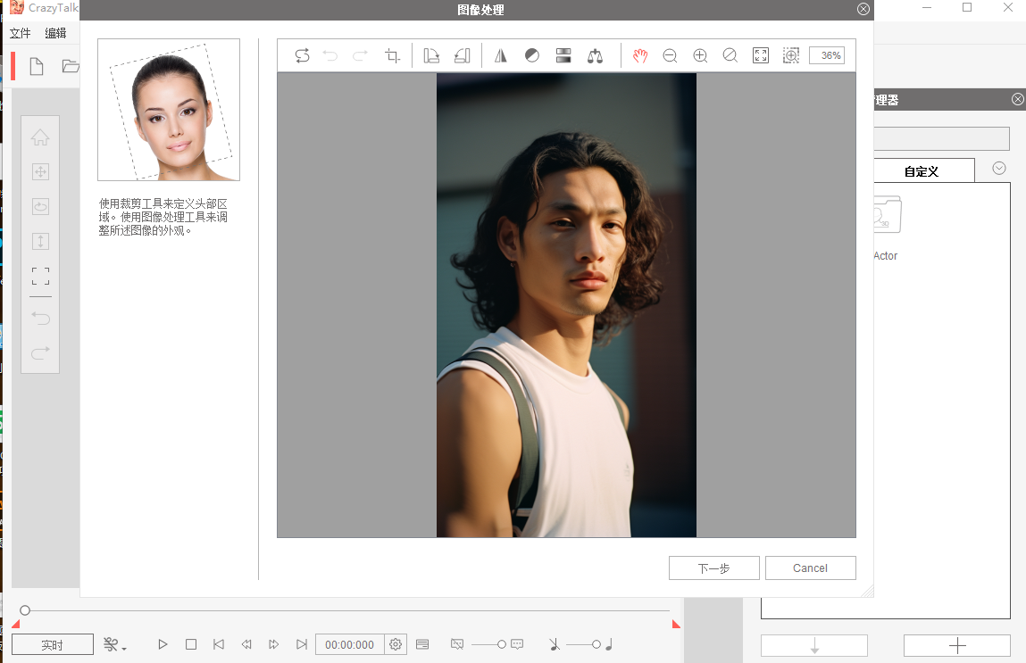This screenshot has height=663, width=1026.
Task: Reset image changes with the loop icon
Action: click(302, 56)
